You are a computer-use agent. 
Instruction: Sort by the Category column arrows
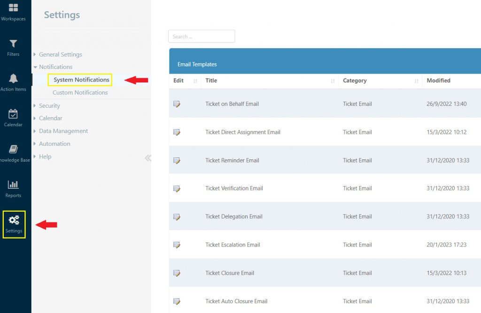[416, 81]
